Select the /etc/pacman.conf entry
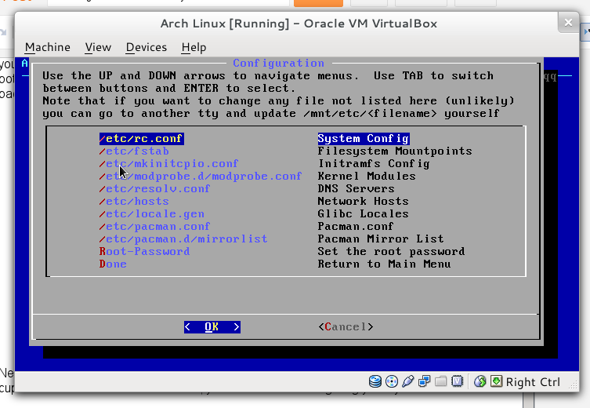The image size is (590, 408). 154,226
